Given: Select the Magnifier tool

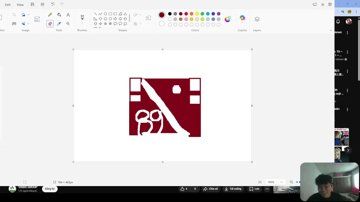Looking at the screenshot, I should (68, 24).
